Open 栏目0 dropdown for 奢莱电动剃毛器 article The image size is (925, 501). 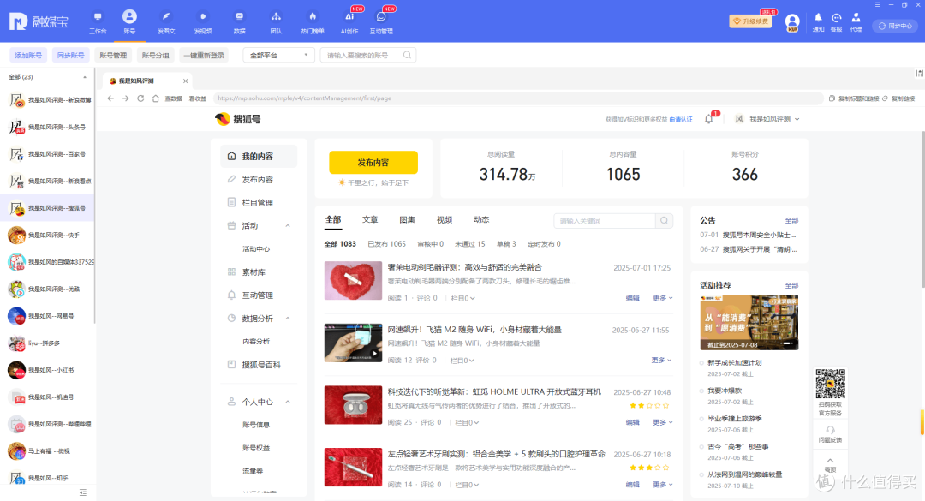[463, 298]
